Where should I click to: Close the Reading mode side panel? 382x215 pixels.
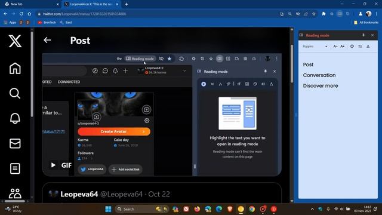pos(372,35)
